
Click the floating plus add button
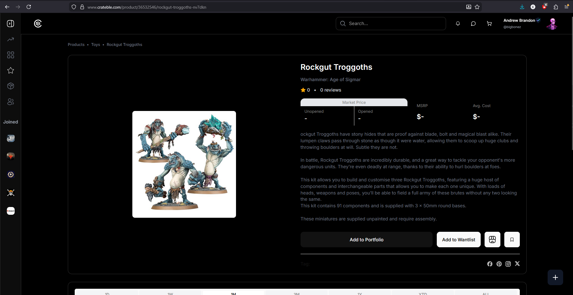pos(555,277)
